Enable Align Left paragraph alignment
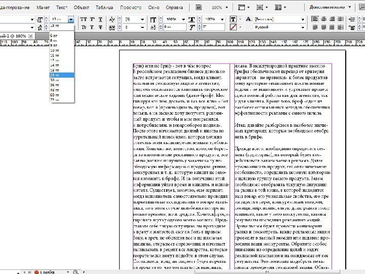This screenshot has height=274, width=365. pos(315,19)
